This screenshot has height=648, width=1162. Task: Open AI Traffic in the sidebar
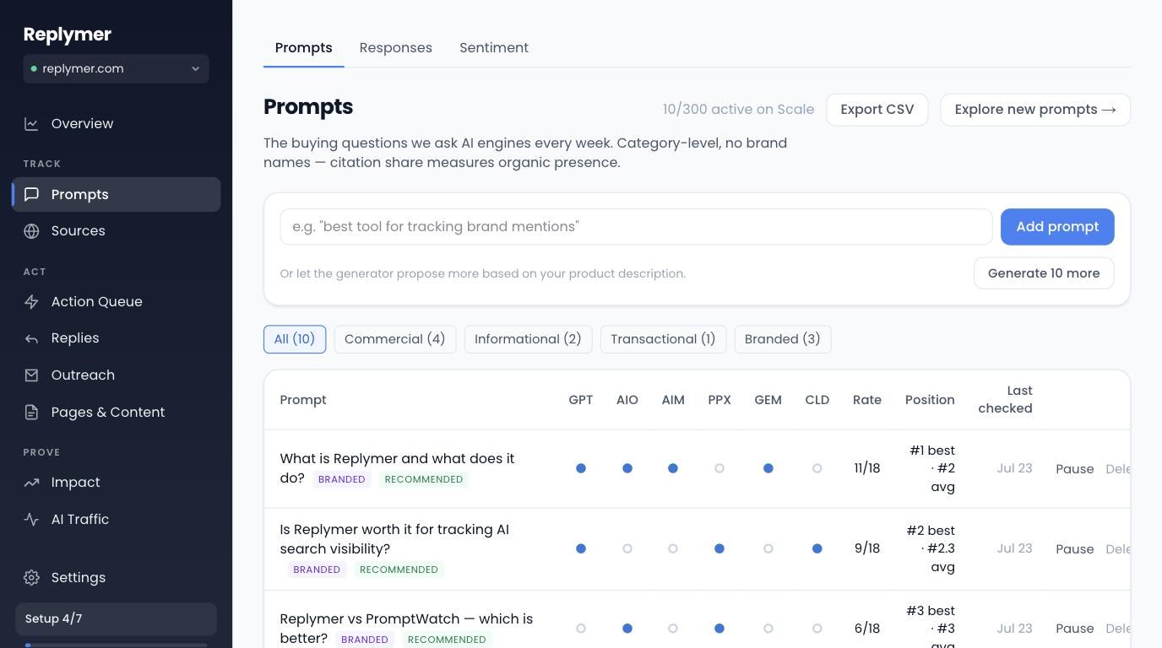(116, 520)
